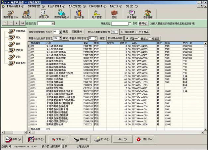This screenshot has width=208, height=150.
Task: Open the 基本信息 basic info icon
Action: coord(79,14)
